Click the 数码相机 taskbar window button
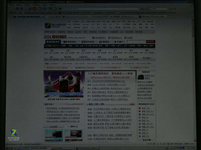The height and width of the screenshot is (150, 201). pos(38,148)
